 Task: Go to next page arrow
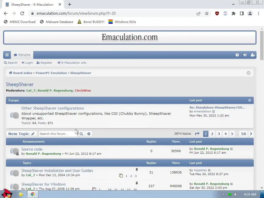(251, 134)
